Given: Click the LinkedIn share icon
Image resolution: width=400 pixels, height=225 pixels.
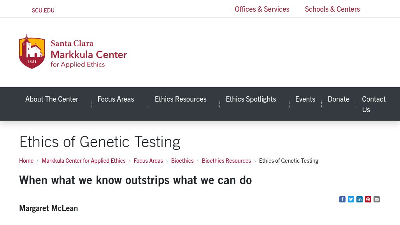Looking at the screenshot, I should [360, 199].
